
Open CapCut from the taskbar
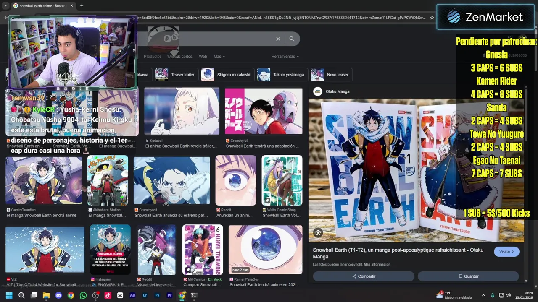tap(120, 295)
